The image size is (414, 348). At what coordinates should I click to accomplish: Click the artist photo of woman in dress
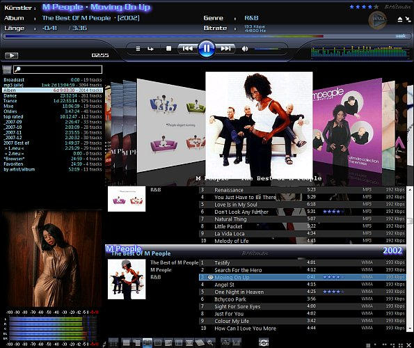[52, 258]
